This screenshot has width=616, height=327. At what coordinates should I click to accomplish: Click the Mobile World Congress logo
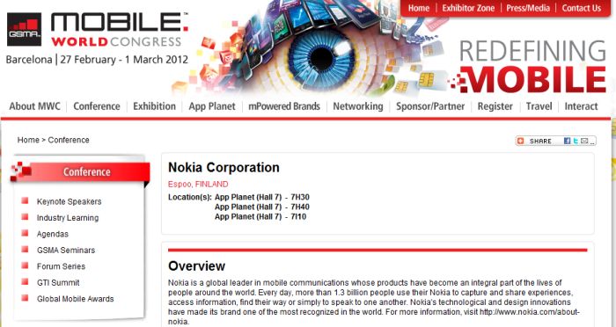[x=120, y=29]
